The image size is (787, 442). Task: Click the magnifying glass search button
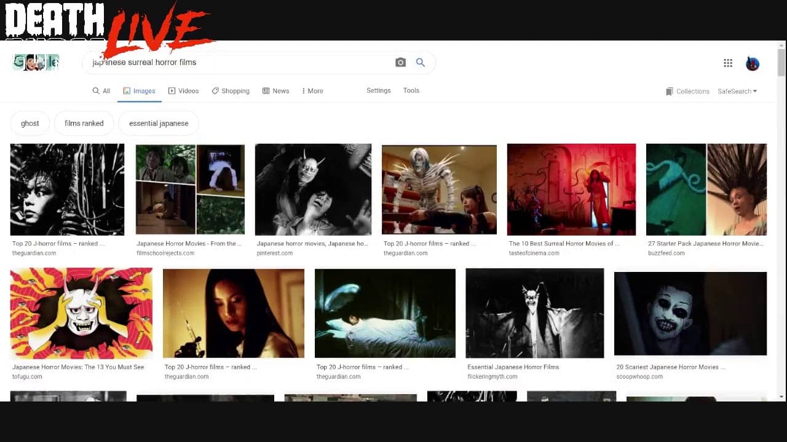click(421, 63)
